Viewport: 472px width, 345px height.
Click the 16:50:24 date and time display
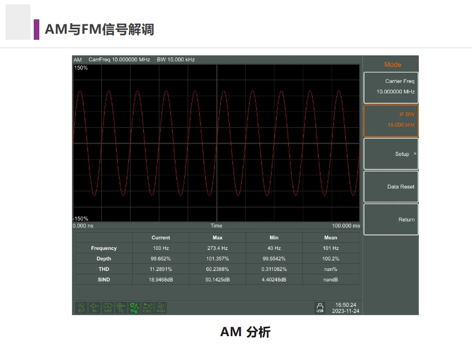coord(345,307)
